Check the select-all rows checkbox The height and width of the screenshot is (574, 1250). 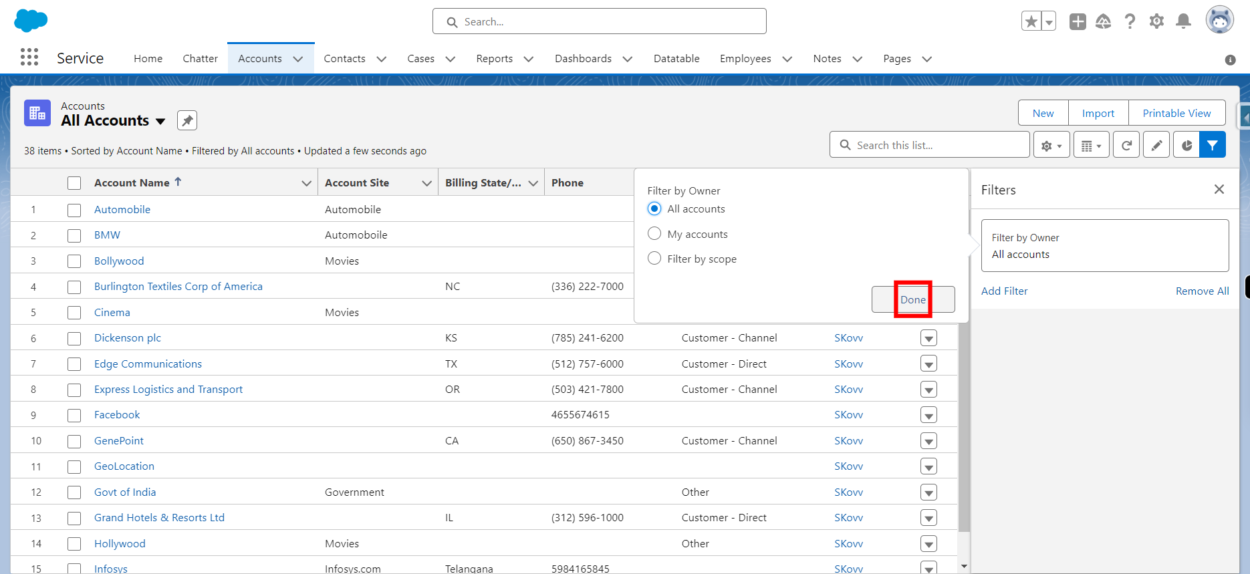74,183
